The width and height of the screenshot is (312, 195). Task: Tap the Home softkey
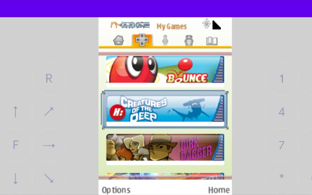(x=219, y=190)
